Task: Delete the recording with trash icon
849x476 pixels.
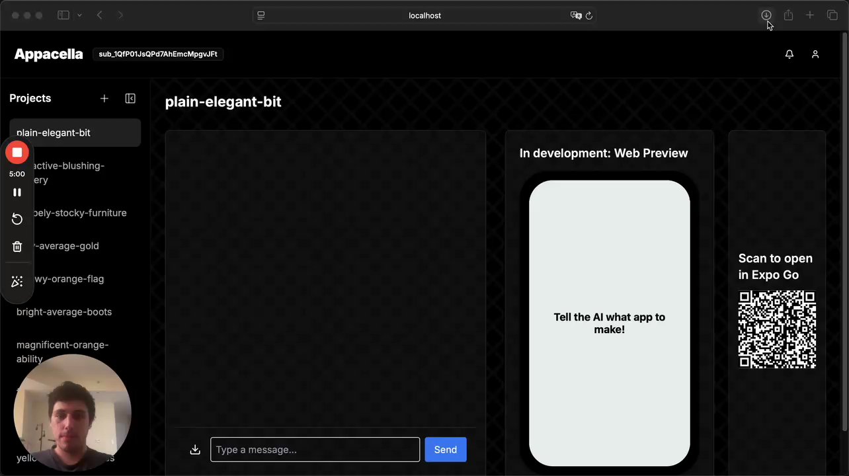Action: coord(17,247)
